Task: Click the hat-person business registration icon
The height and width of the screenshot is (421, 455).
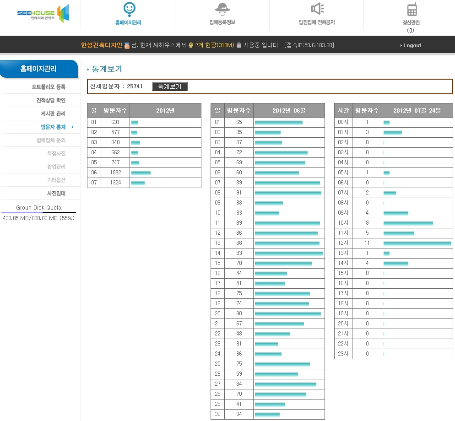Action: pos(222,9)
